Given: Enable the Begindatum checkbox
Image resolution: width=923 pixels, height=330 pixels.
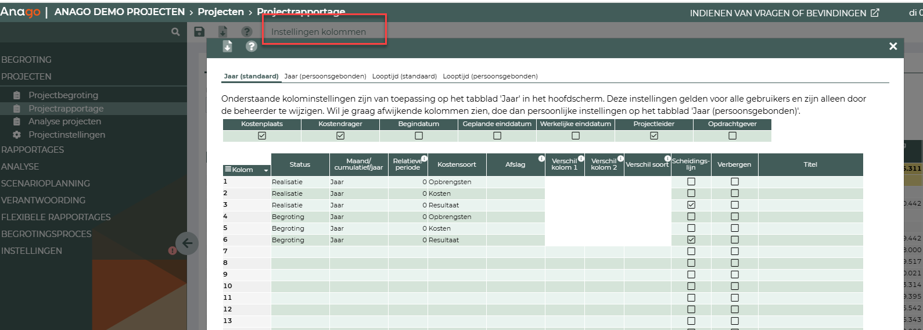Looking at the screenshot, I should click(419, 135).
